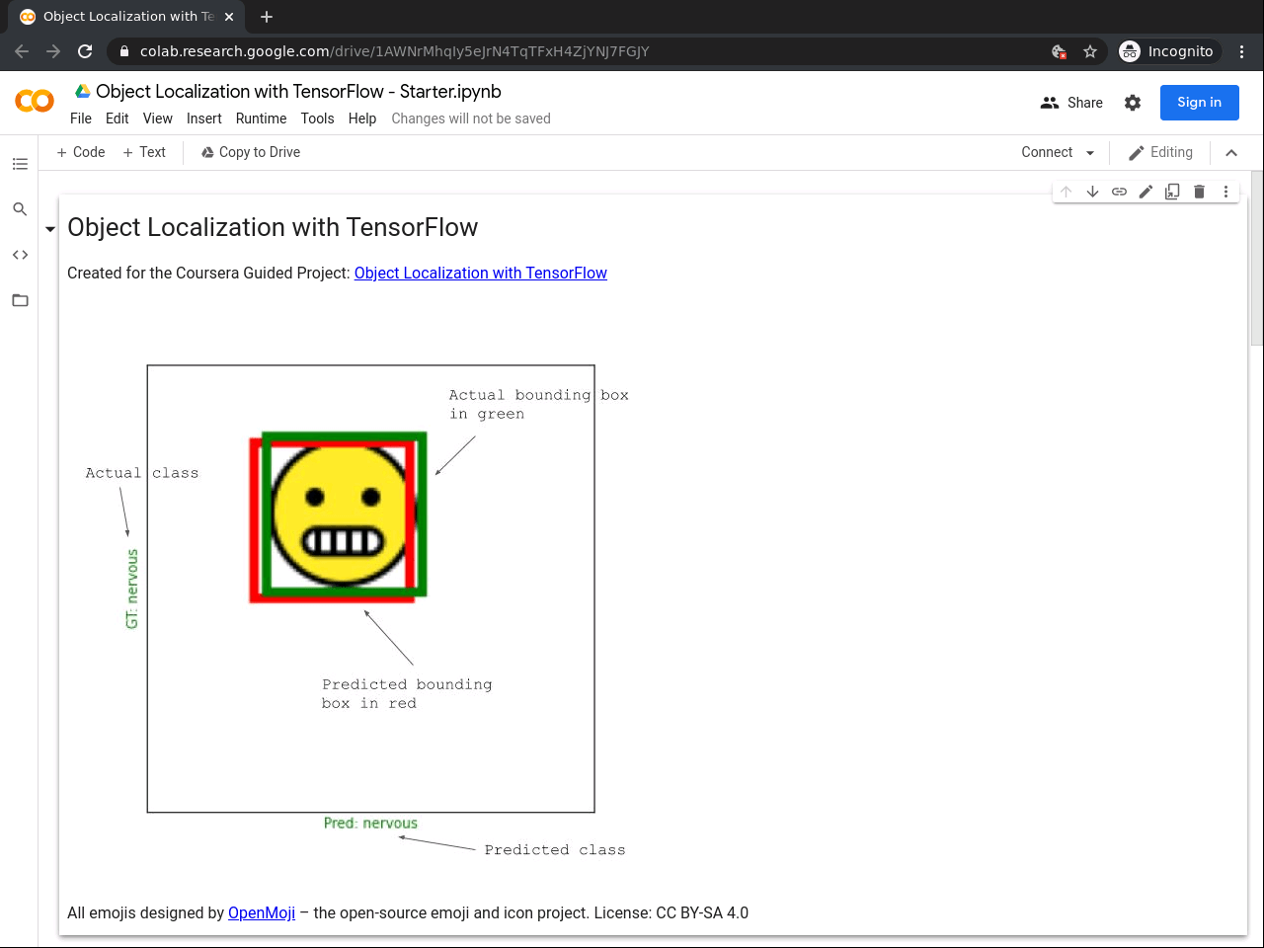Open the code snippets sidebar panel

[x=20, y=254]
